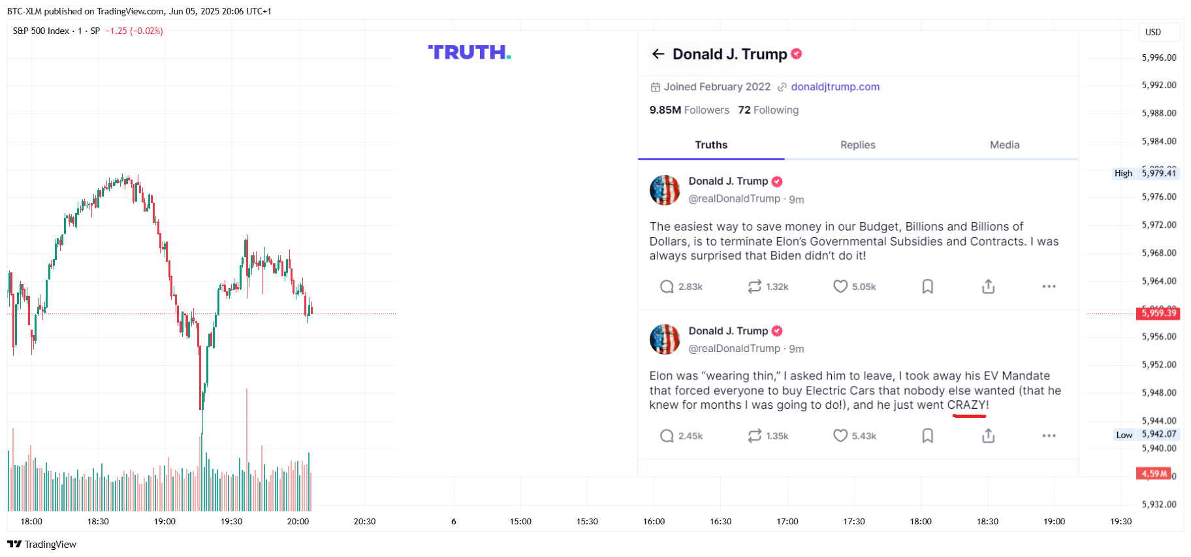Screen dimensions: 1191x557
Task: Share the EV Mandate post
Action: [988, 436]
